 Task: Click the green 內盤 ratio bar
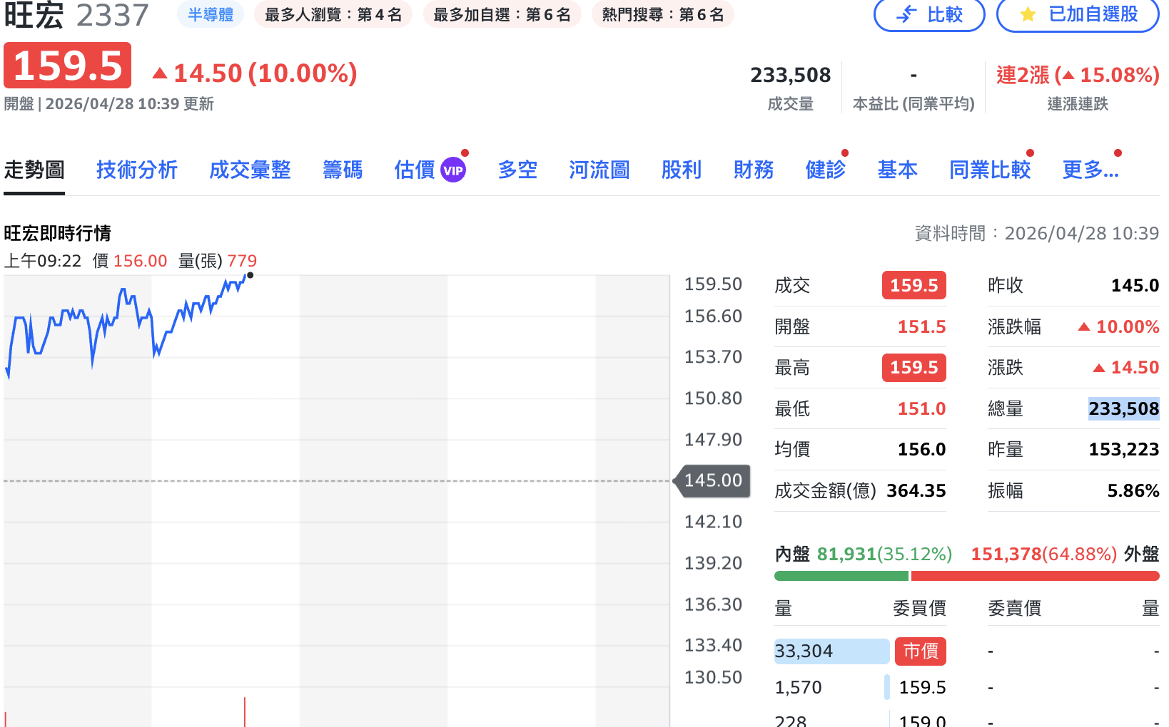[x=841, y=576]
